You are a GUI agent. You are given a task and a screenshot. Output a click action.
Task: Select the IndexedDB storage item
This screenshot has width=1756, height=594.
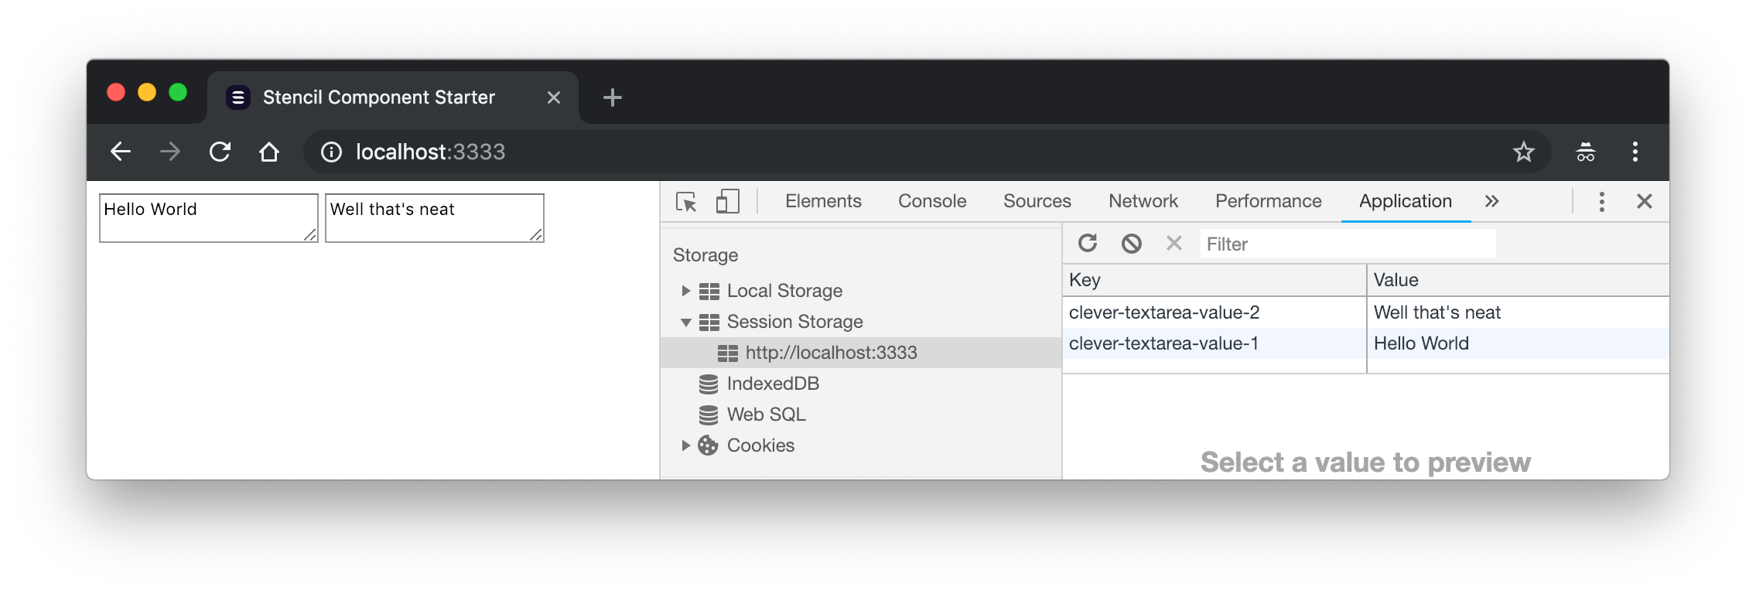pos(773,384)
